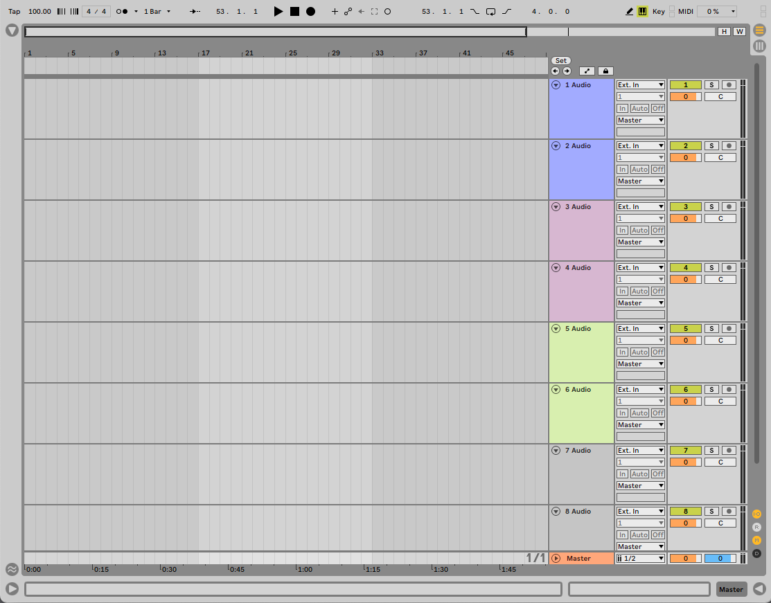Arm track 2 Audio for recording

(x=729, y=146)
